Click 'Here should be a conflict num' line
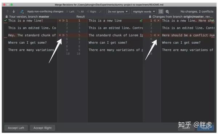Viewport: 218px width, 134px height. [x=188, y=35]
